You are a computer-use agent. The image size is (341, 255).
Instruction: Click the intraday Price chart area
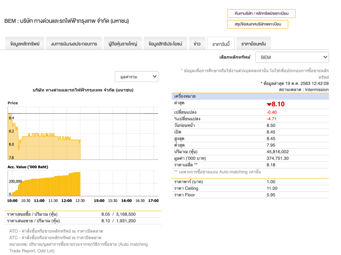coord(83,134)
